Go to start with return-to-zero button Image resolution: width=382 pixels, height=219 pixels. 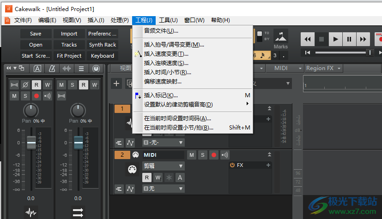coord(308,53)
